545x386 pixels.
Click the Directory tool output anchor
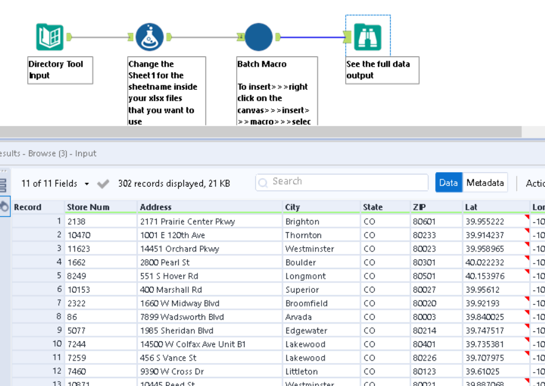click(69, 37)
